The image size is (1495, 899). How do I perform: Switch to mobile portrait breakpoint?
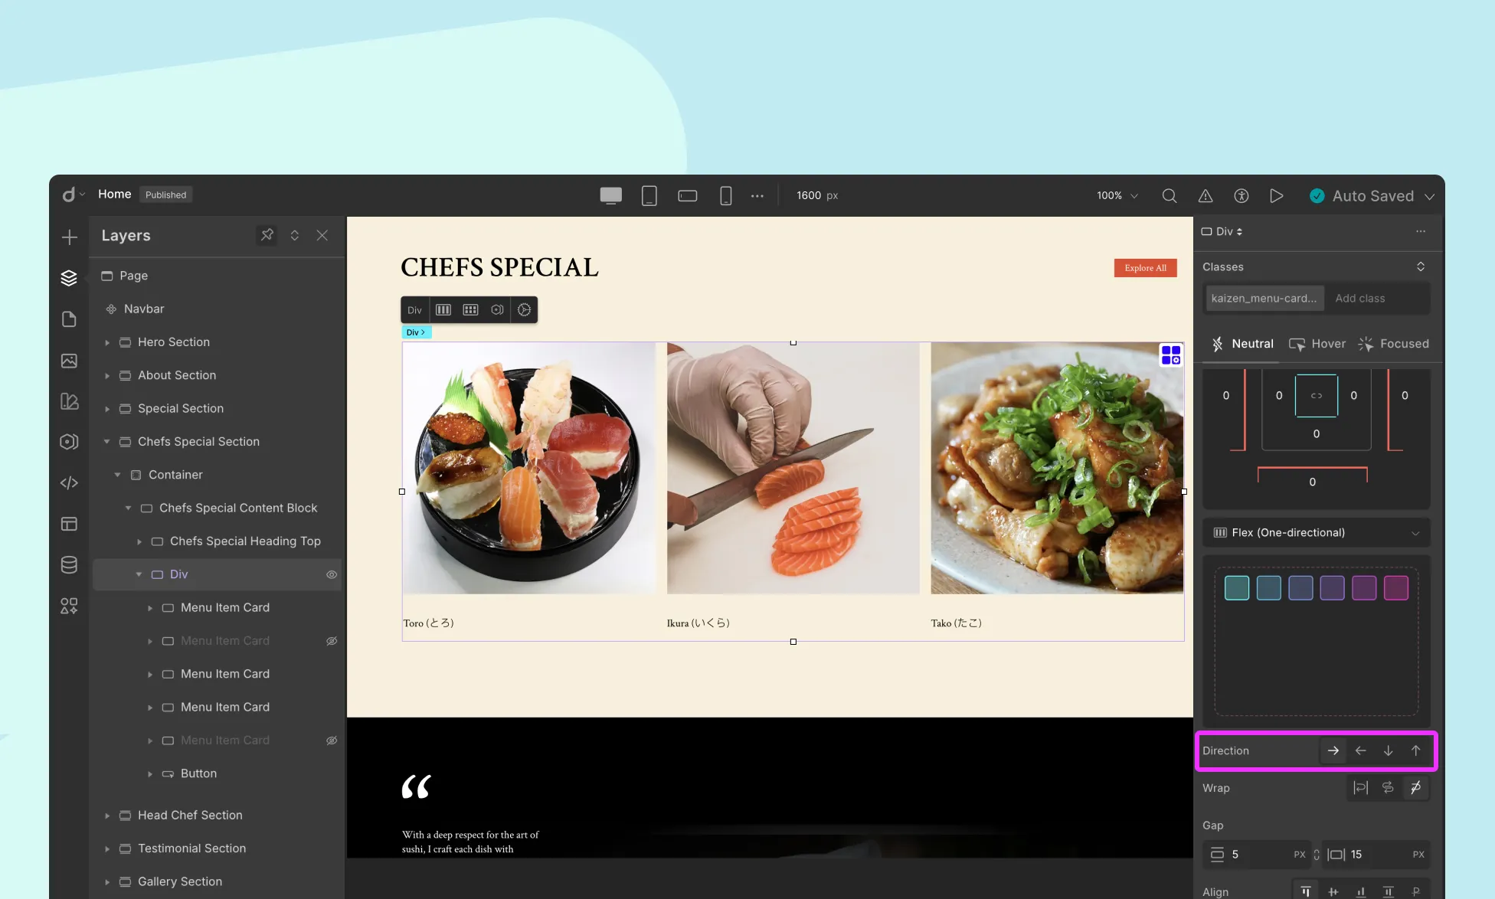coord(726,195)
